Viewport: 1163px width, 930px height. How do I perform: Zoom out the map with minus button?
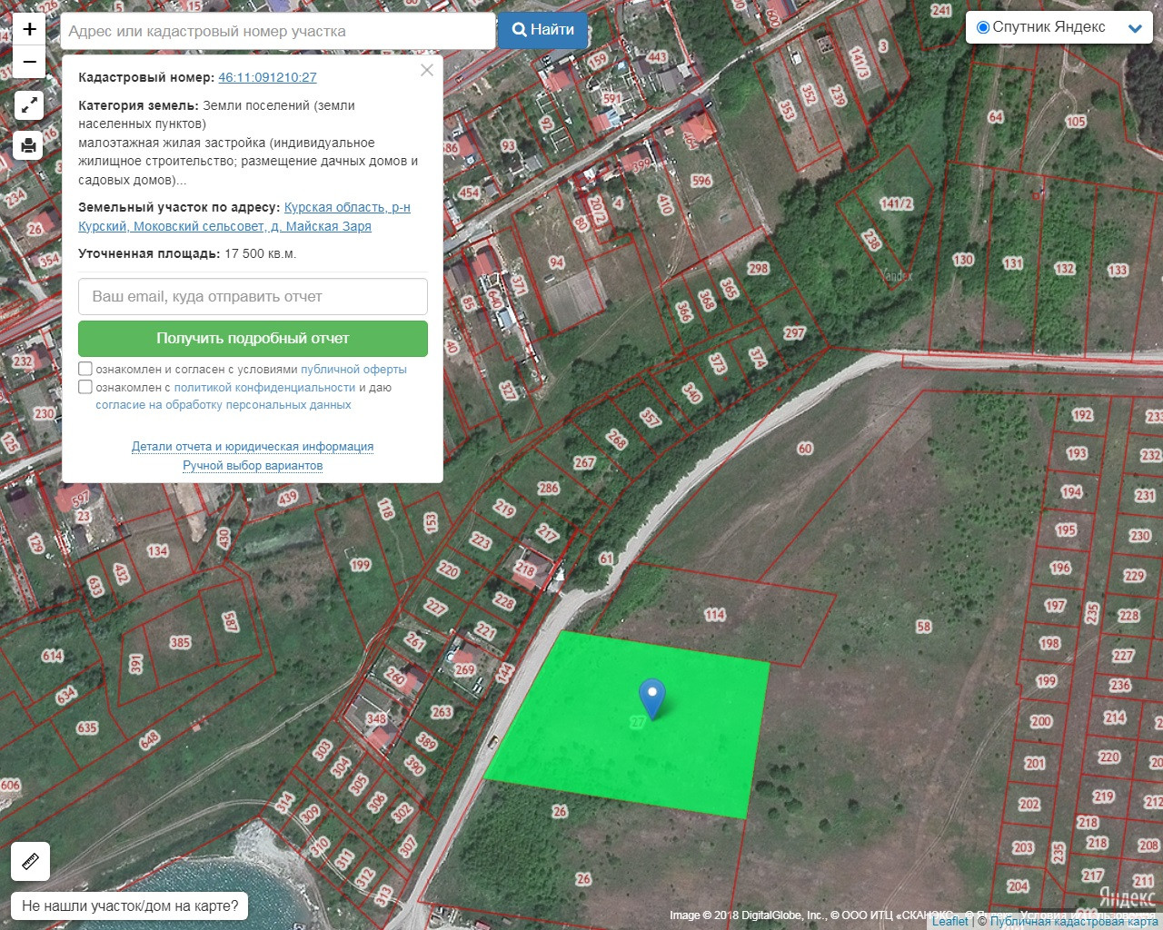[x=29, y=62]
